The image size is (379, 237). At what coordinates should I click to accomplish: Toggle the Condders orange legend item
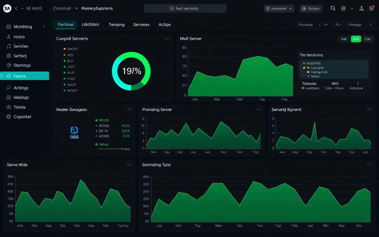click(310, 88)
